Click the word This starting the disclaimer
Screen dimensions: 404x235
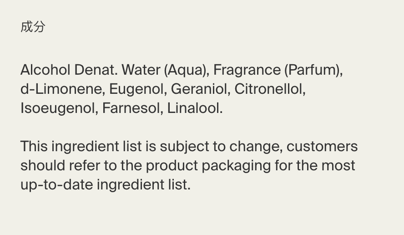click(x=34, y=147)
